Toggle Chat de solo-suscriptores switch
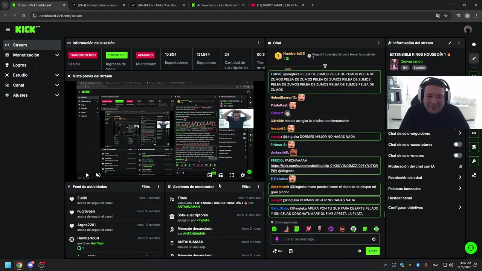 pyautogui.click(x=458, y=145)
